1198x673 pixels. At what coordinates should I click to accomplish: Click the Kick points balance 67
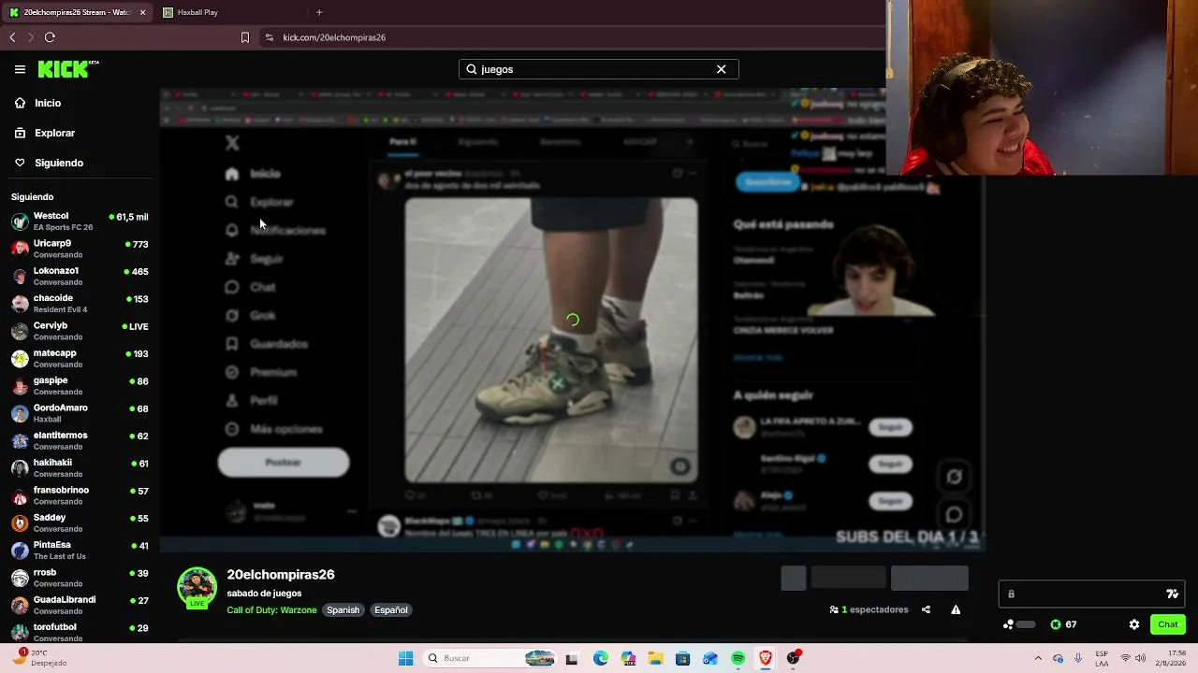(1063, 624)
